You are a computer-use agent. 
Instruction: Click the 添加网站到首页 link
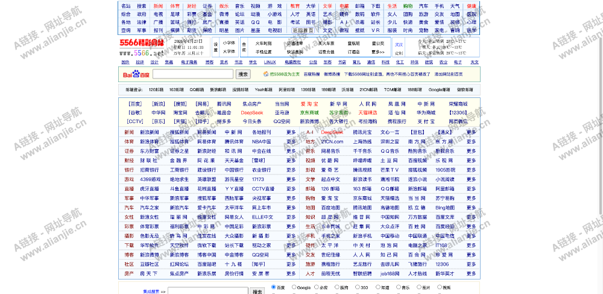pyautogui.click(x=449, y=74)
